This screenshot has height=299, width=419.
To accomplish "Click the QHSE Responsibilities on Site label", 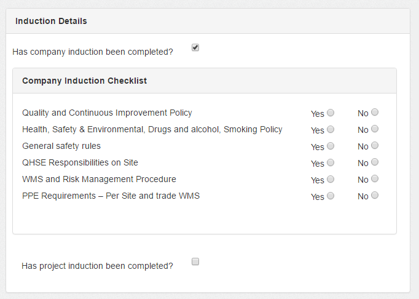I will (80, 162).
